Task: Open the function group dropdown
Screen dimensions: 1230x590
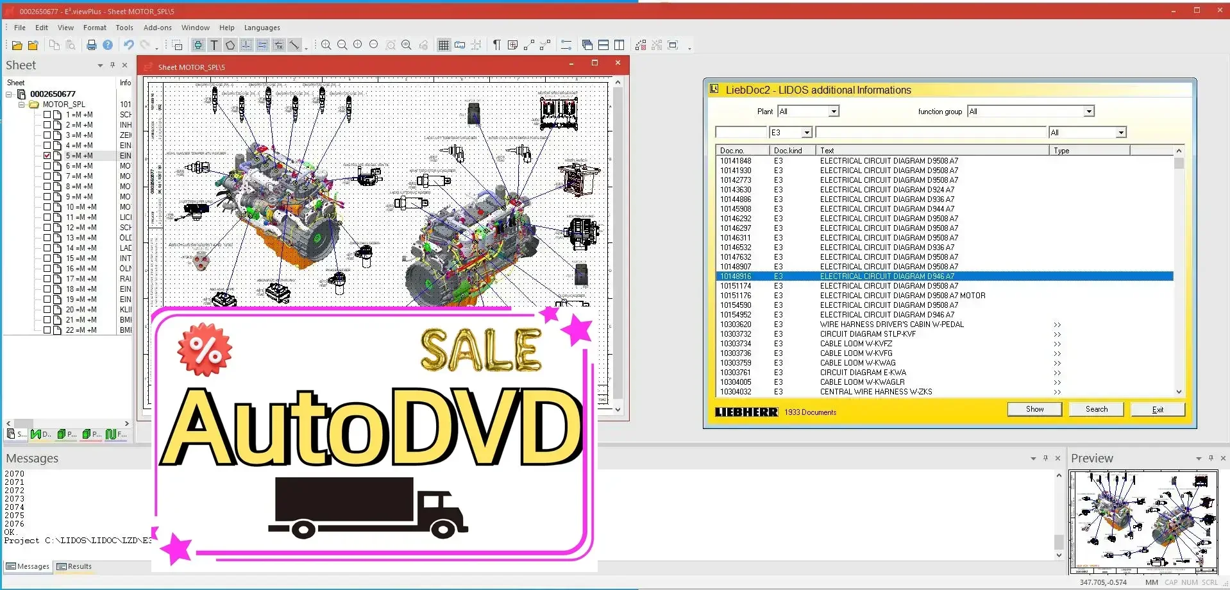Action: click(x=1088, y=112)
